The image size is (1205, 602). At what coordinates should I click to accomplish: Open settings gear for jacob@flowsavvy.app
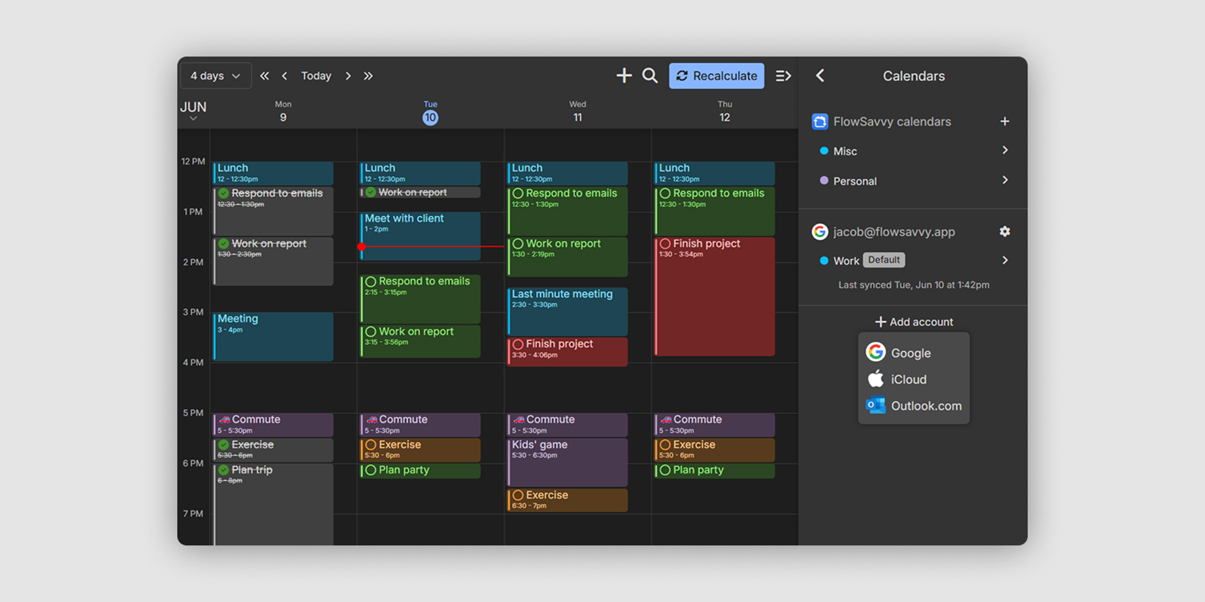[1004, 231]
